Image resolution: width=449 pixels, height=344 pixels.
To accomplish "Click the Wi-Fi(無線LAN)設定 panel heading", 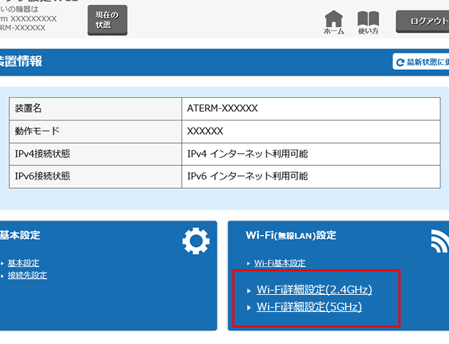I will coord(290,235).
